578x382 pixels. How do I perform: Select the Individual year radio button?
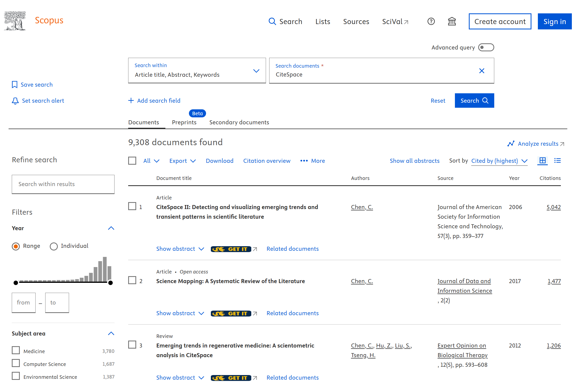54,246
